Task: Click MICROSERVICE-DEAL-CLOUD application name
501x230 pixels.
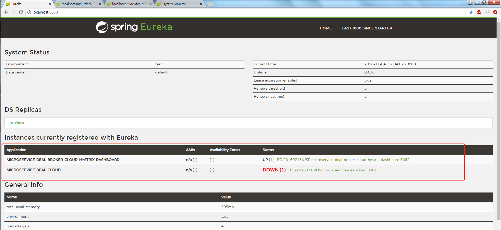Action: tap(33, 170)
